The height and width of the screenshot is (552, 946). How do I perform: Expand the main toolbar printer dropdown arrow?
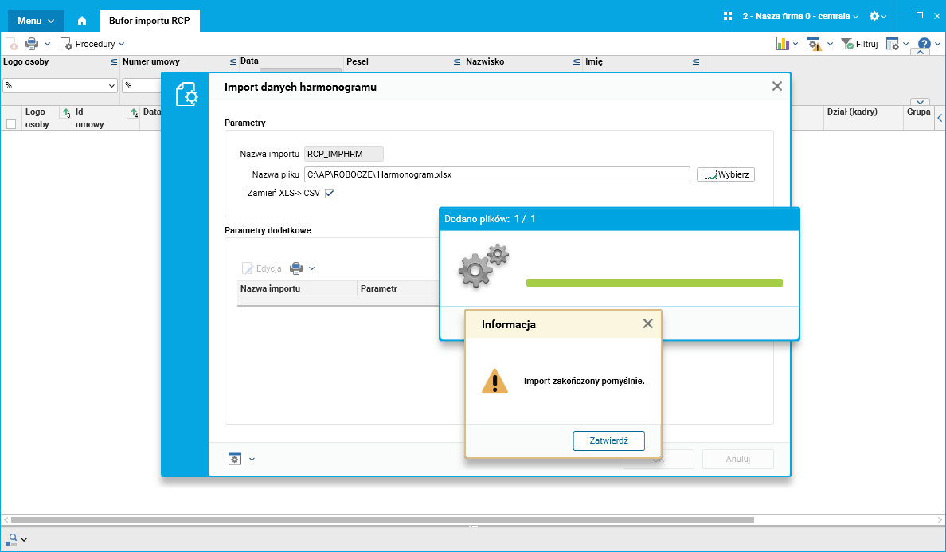click(x=47, y=44)
